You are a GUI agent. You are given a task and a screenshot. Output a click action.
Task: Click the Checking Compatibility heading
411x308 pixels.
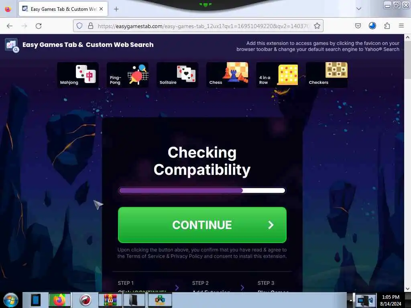(x=202, y=161)
